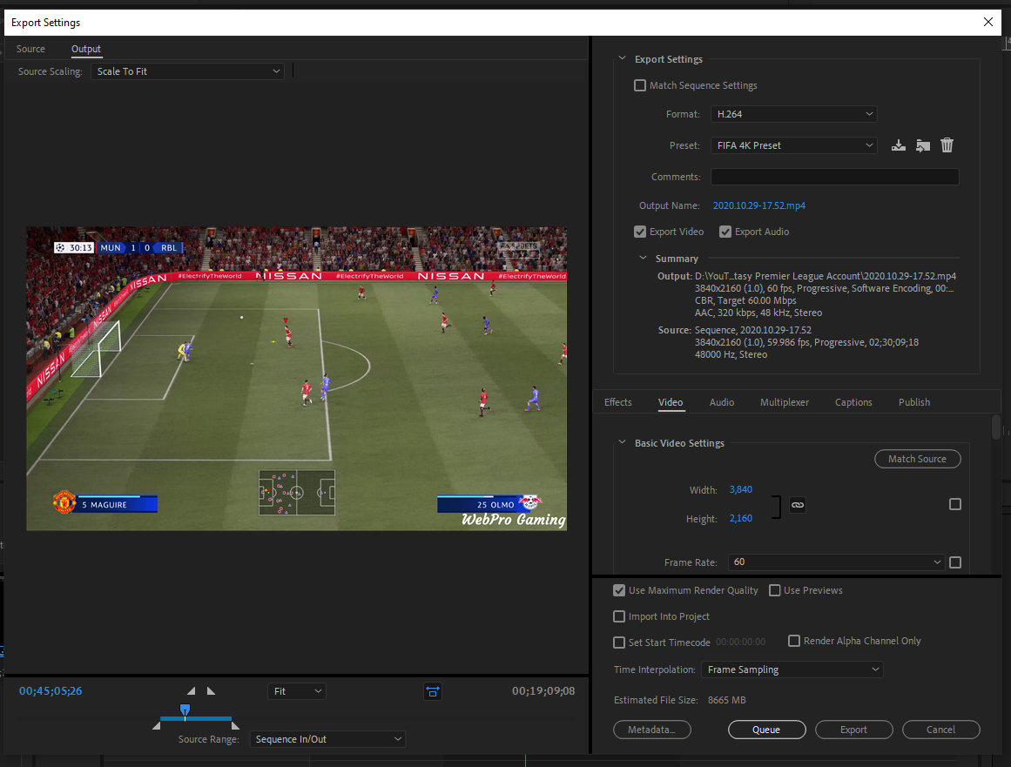The width and height of the screenshot is (1011, 767).
Task: Click inside the Comments text field
Action: 834,177
